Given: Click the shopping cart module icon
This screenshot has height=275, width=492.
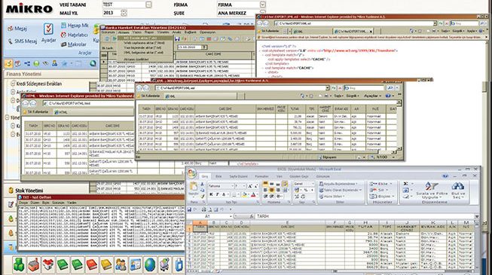Looking at the screenshot, I should pos(164,264).
